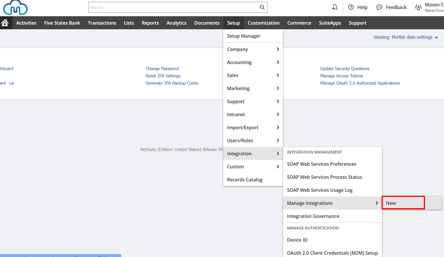Image resolution: width=444 pixels, height=257 pixels.
Task: Choose SOAP Web Services Preferences
Action: 322,164
